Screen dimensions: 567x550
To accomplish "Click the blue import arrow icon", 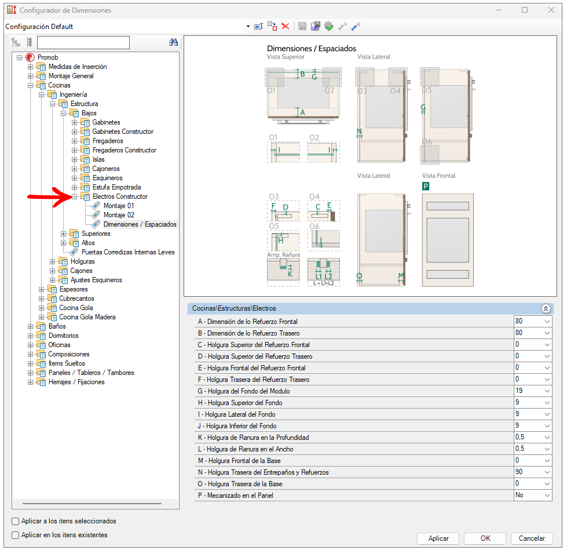I will click(x=356, y=27).
